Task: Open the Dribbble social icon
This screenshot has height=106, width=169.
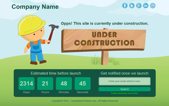Action: (x=153, y=6)
